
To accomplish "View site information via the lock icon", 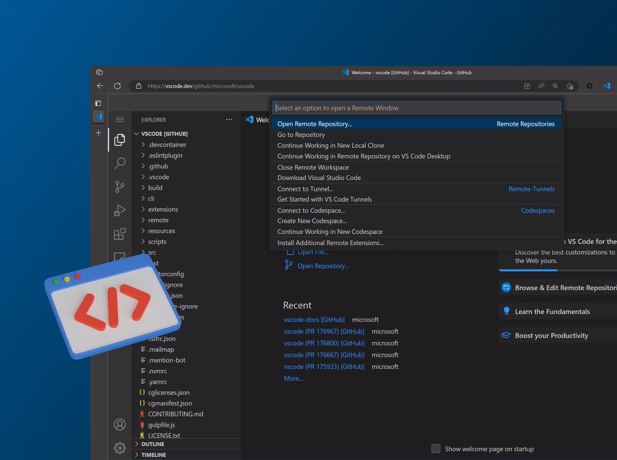I will point(138,86).
